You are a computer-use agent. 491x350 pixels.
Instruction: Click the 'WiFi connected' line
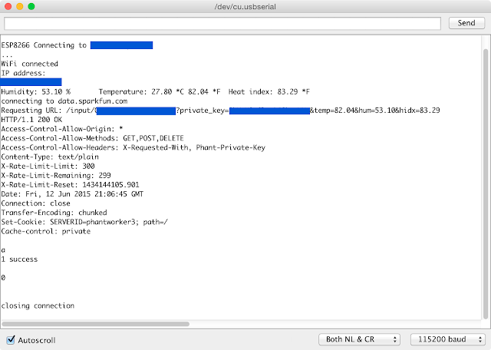[x=30, y=64]
